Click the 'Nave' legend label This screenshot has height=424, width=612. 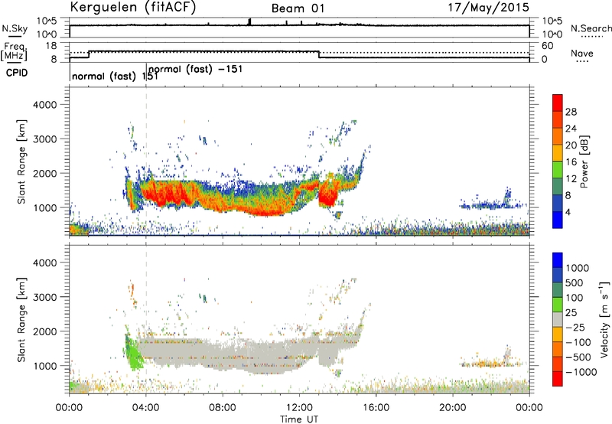tap(582, 54)
